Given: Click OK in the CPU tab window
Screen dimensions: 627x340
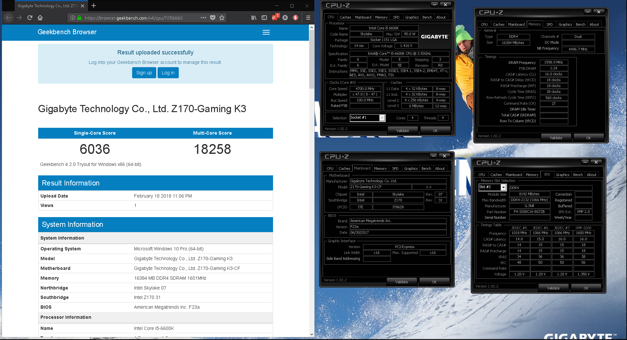Looking at the screenshot, I should pyautogui.click(x=435, y=131).
